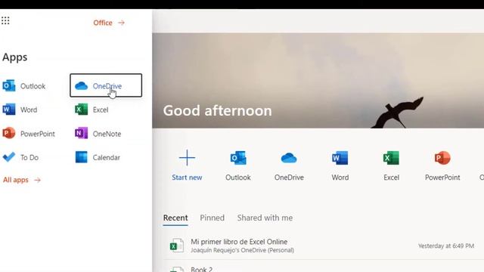Go to Office link with arrow
The width and height of the screenshot is (484, 272).
tap(109, 23)
